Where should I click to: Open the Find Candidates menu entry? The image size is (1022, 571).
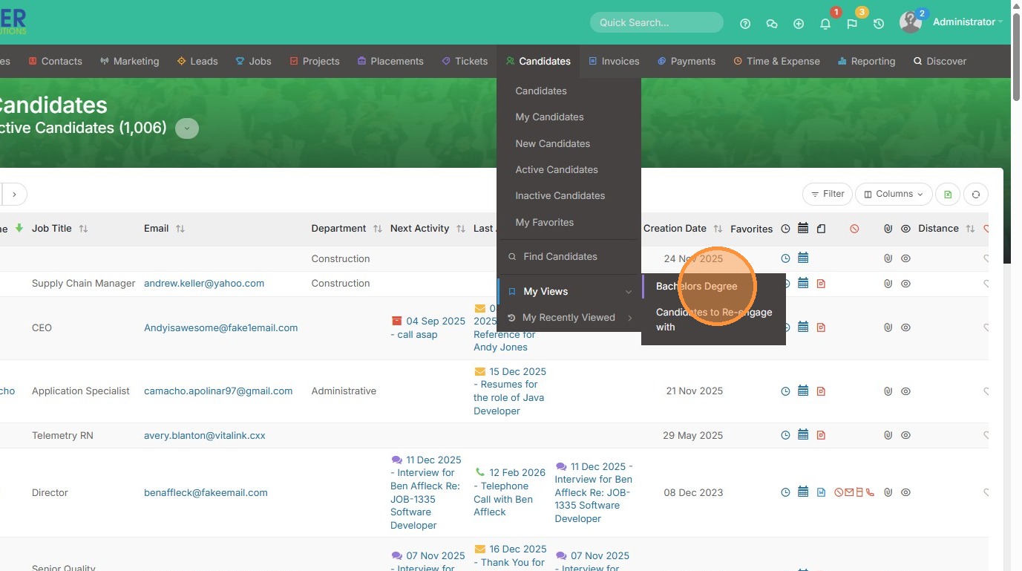click(x=560, y=257)
